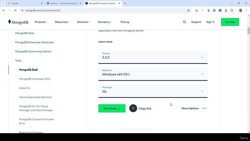Open the extensions puzzle icon
250x141 pixels.
(232, 11)
